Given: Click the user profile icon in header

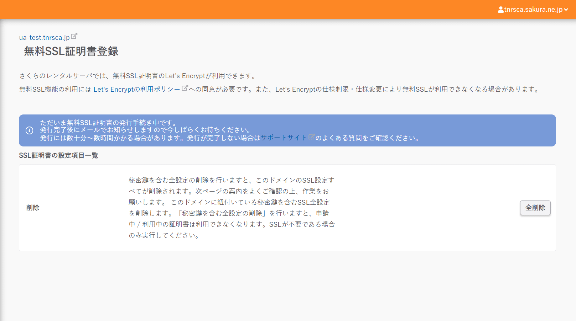Looking at the screenshot, I should tap(501, 10).
